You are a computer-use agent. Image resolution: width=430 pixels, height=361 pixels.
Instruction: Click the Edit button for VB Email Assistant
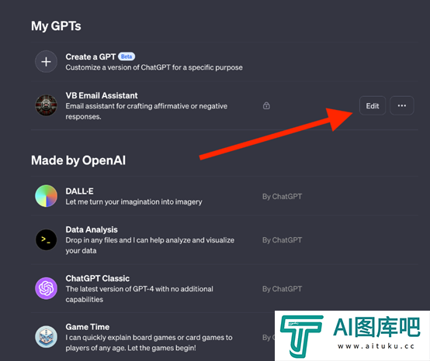373,105
